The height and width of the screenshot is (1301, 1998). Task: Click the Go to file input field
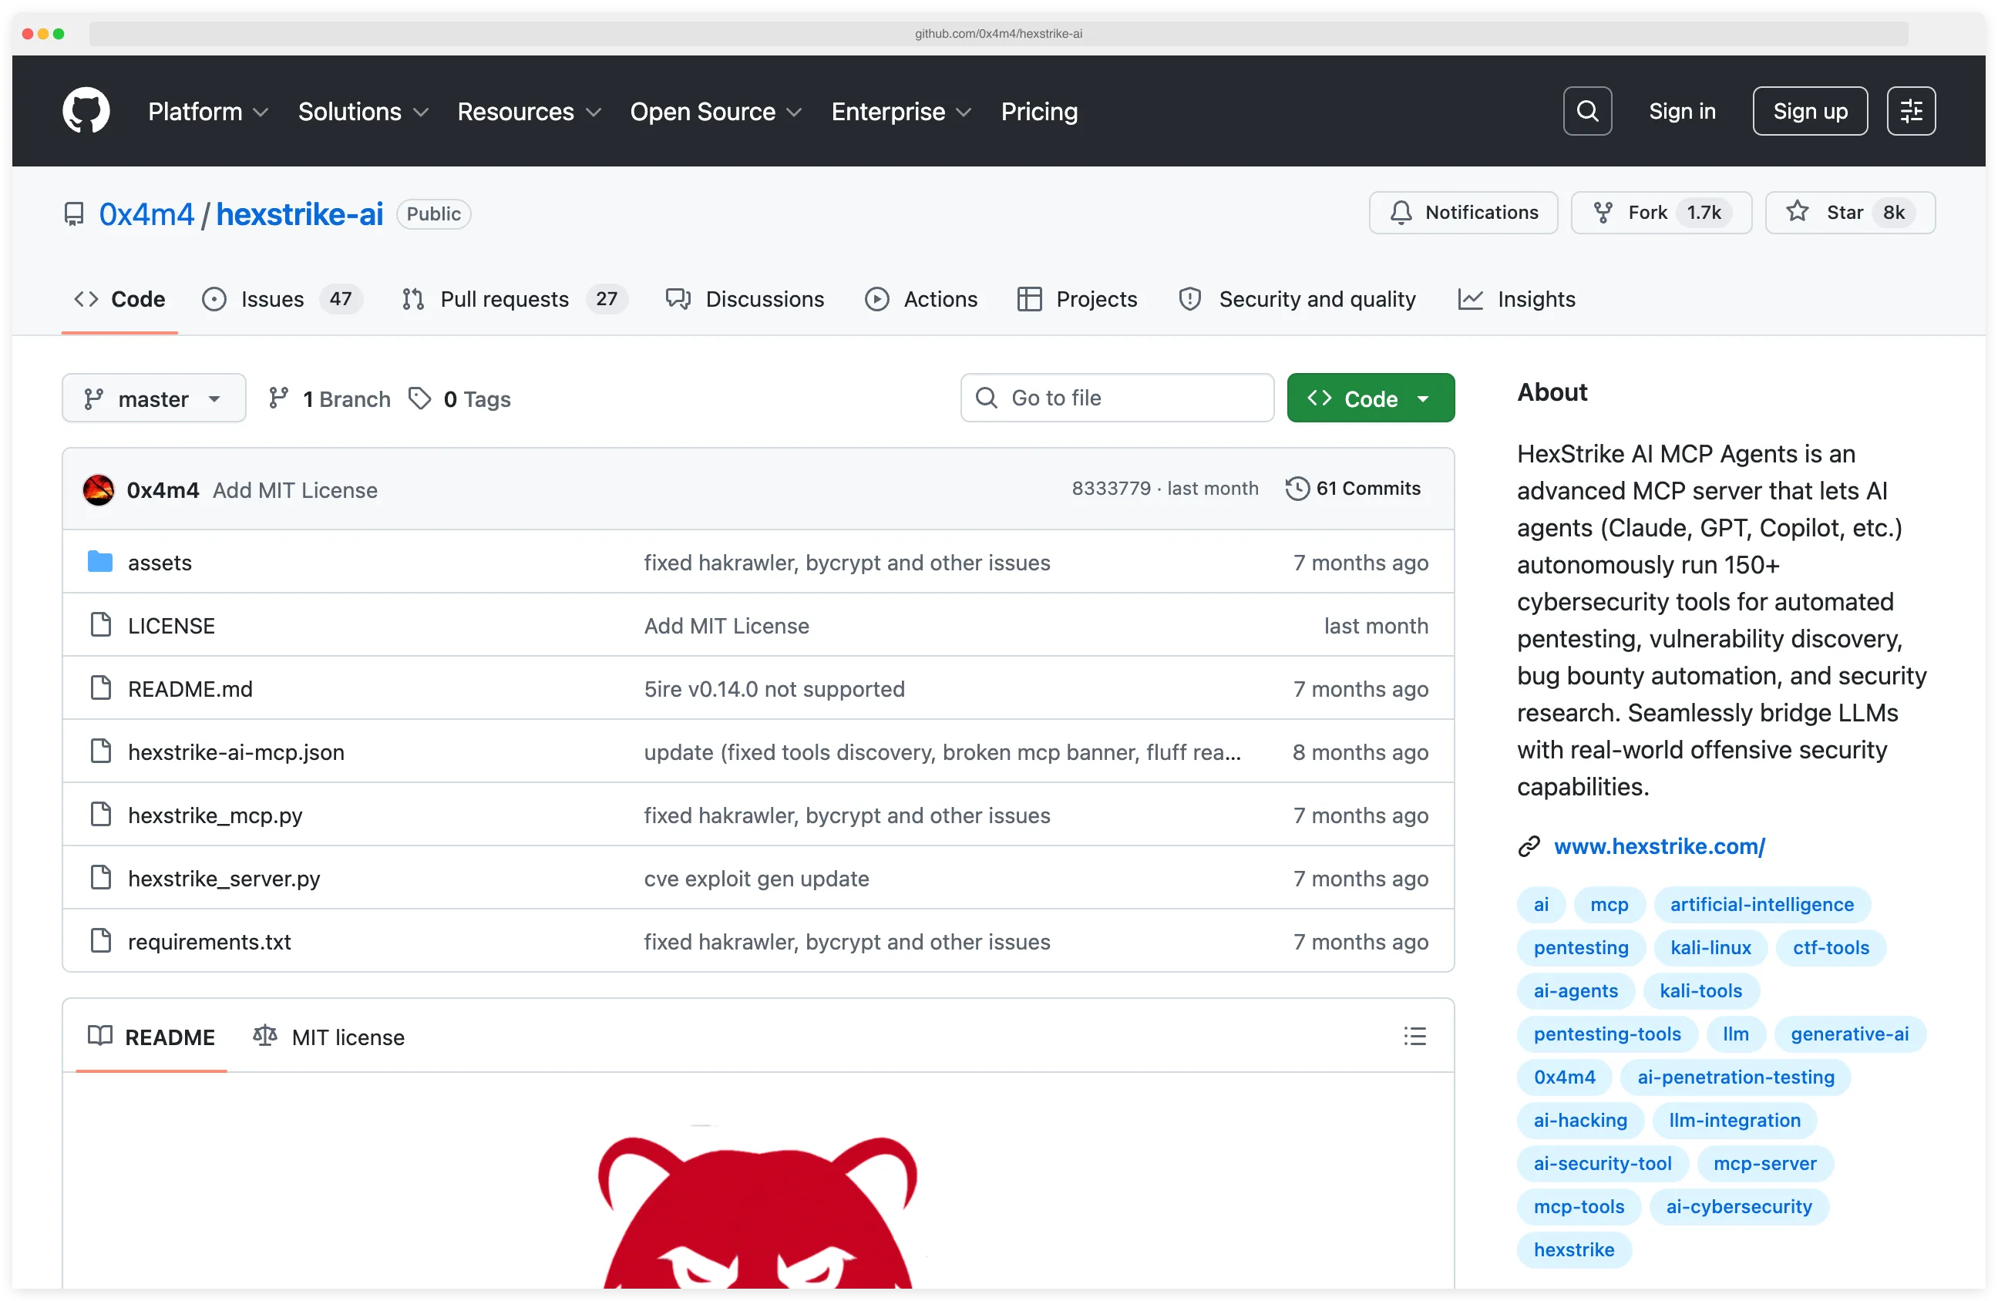coord(1116,398)
